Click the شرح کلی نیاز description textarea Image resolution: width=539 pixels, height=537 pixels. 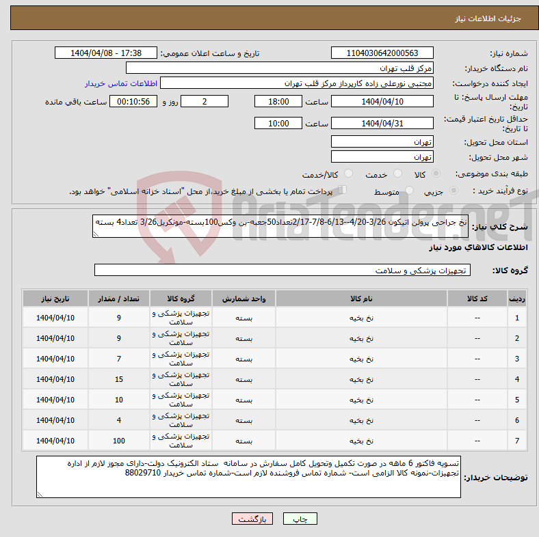pos(280,226)
